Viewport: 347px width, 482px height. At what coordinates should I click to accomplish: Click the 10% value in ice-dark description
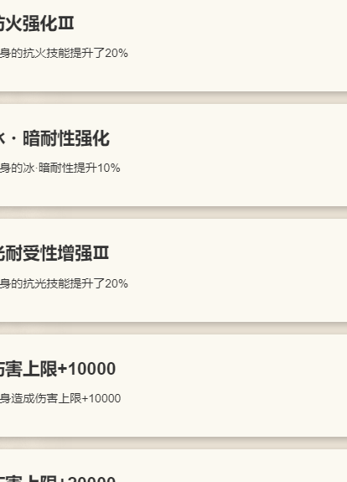(x=109, y=168)
